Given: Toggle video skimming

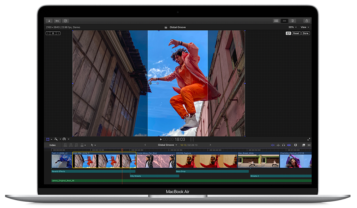Looking at the screenshot, I should [273, 145].
